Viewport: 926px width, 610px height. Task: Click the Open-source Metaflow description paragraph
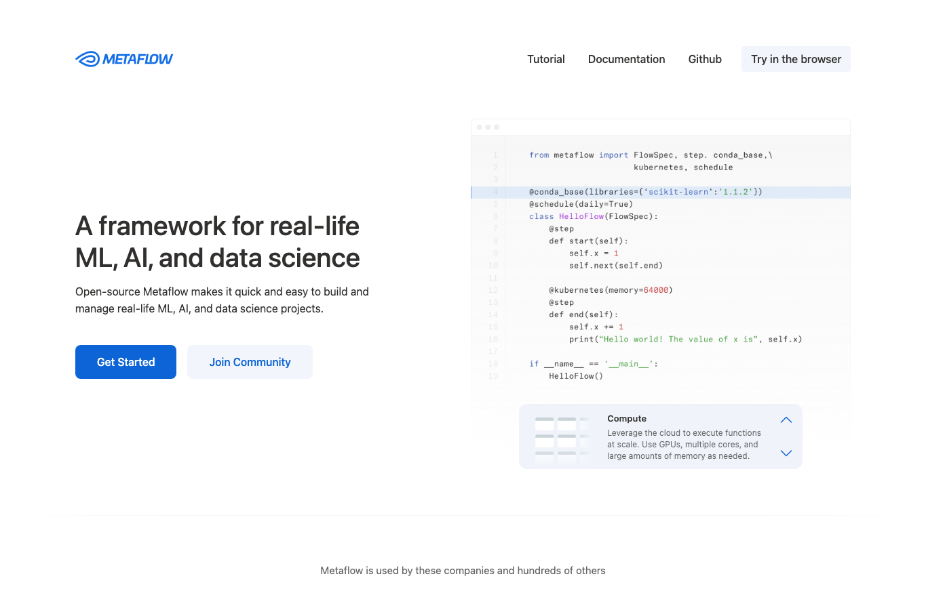pyautogui.click(x=222, y=300)
